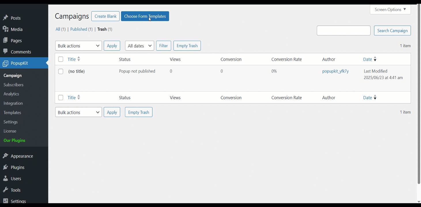Click scrollbar down arrow
The image size is (421, 207).
pyautogui.click(x=419, y=202)
